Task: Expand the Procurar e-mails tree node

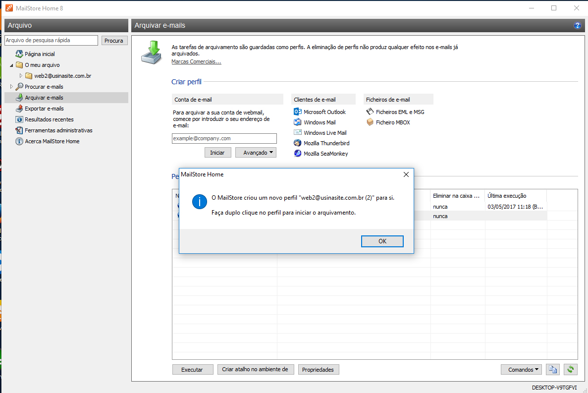Action: tap(11, 87)
